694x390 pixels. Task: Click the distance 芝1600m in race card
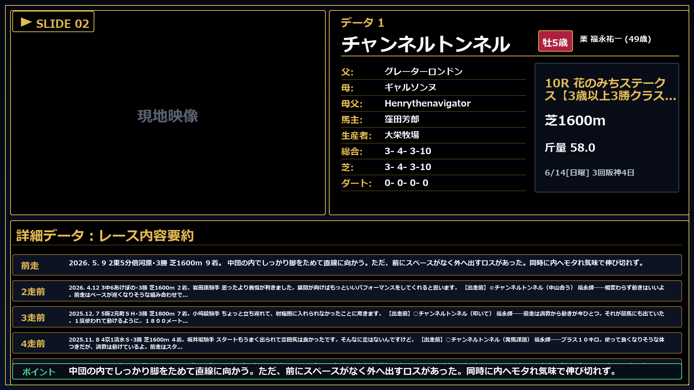pyautogui.click(x=575, y=121)
